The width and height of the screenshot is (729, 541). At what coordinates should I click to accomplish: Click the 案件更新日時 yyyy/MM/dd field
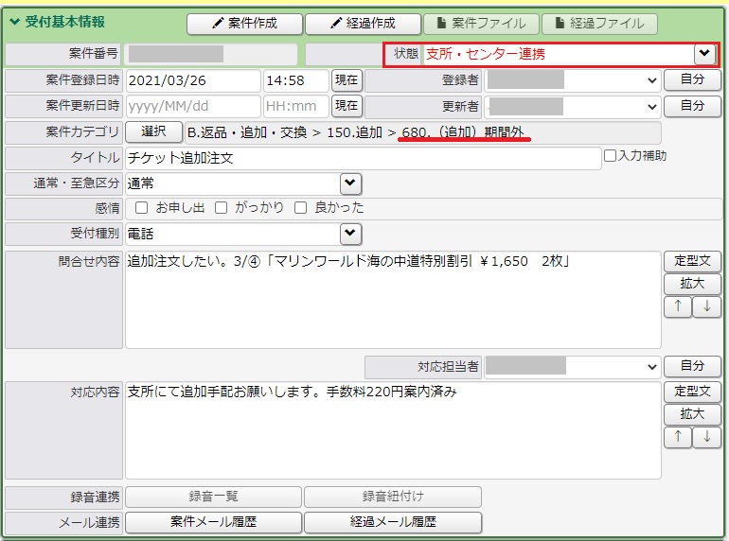coord(193,106)
